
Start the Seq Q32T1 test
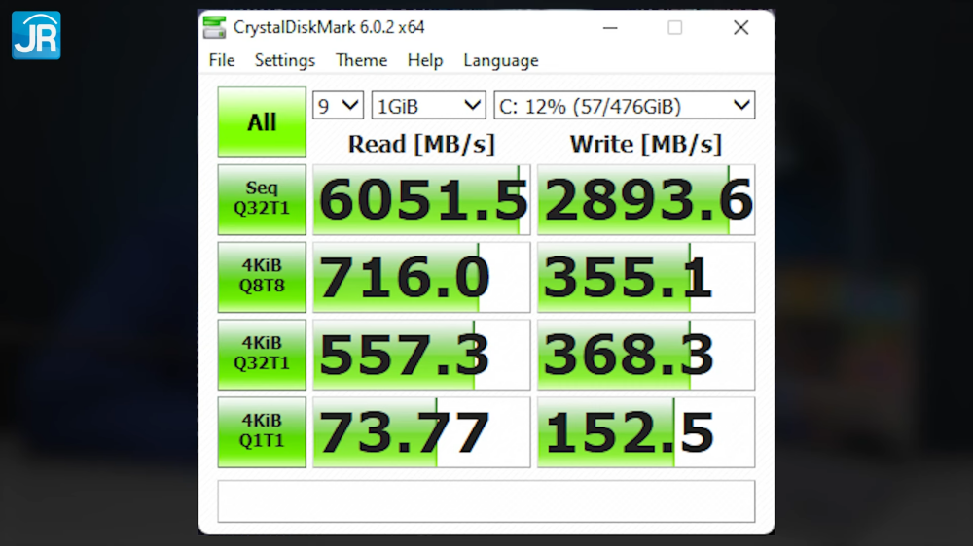tap(262, 199)
